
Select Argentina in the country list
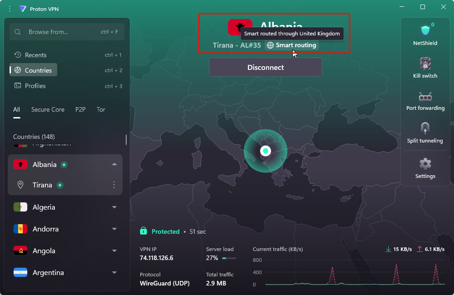tap(65, 272)
